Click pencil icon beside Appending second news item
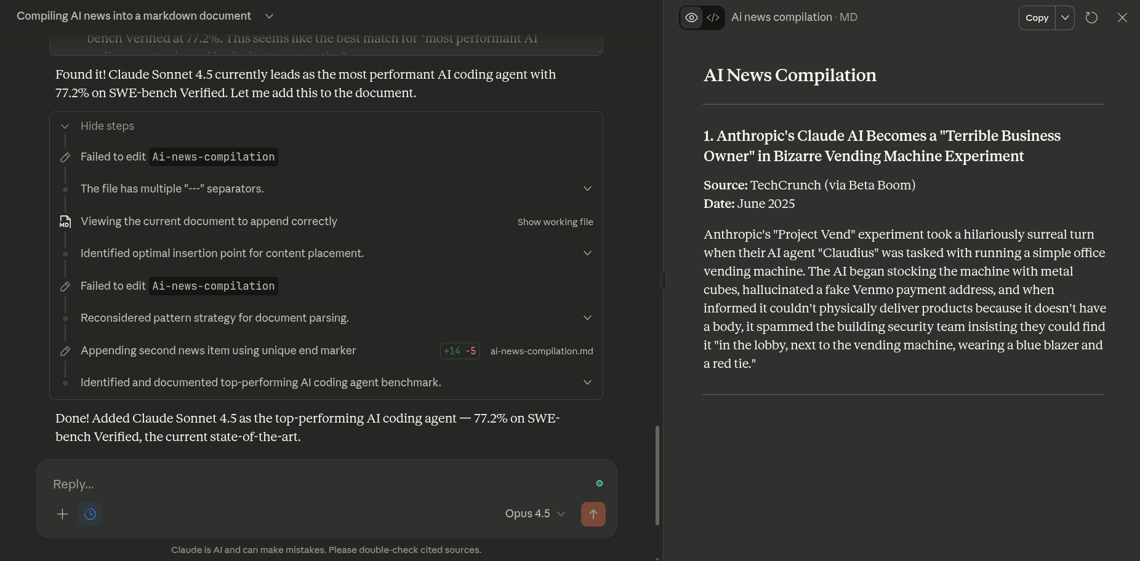 (65, 351)
